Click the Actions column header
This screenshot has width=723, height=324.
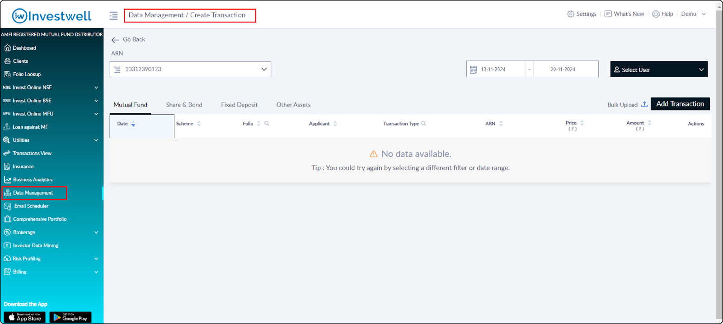[x=696, y=124]
